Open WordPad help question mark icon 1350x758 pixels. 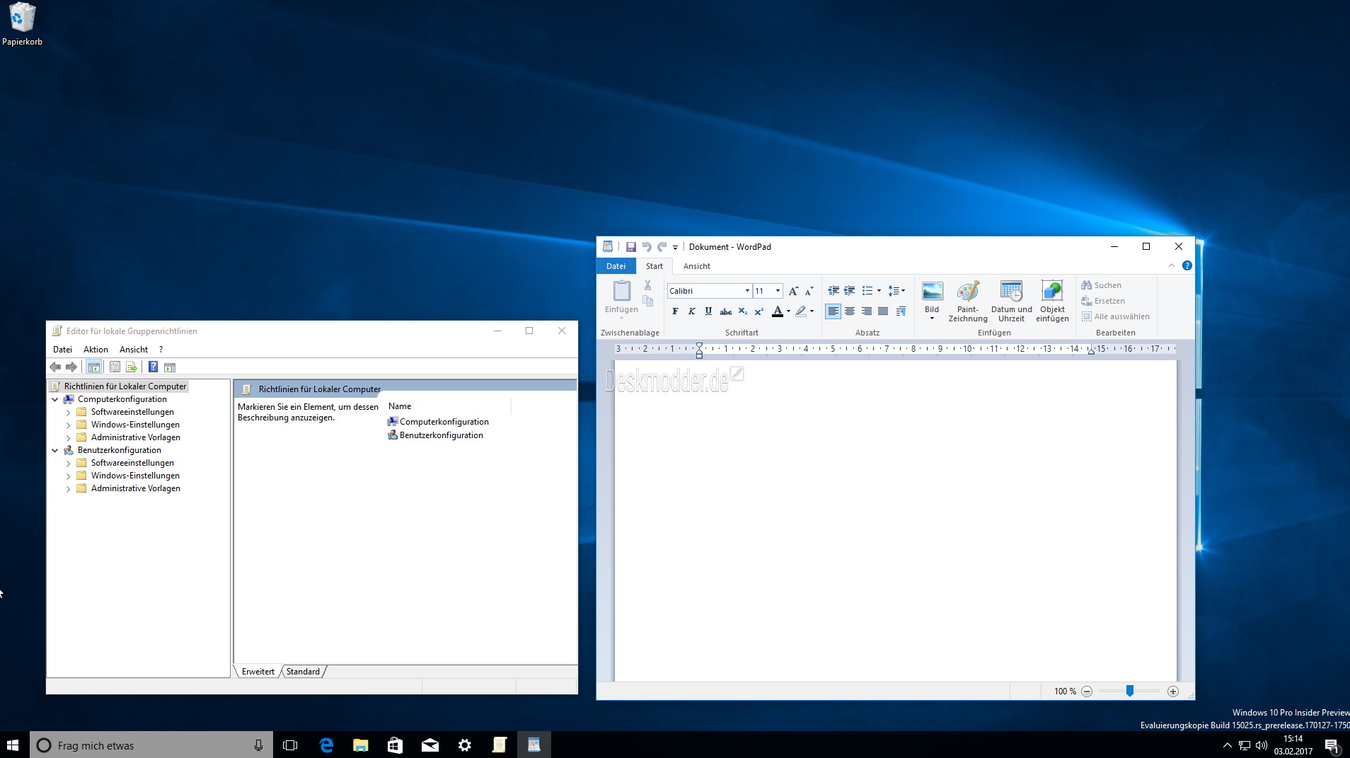coord(1187,265)
